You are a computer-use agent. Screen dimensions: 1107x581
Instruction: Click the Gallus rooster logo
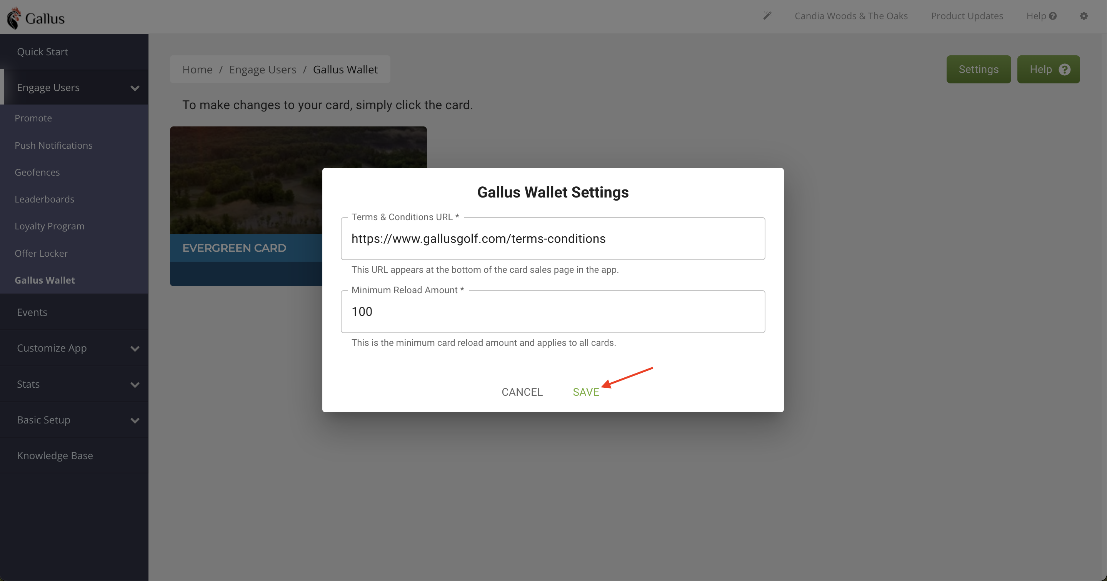point(14,18)
